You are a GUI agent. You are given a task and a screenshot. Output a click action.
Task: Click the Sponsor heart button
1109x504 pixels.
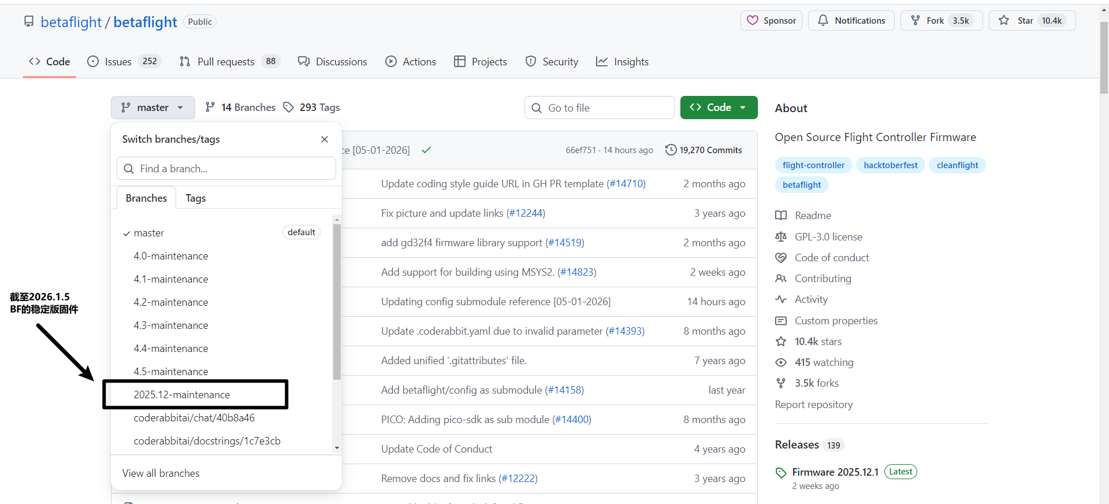771,21
